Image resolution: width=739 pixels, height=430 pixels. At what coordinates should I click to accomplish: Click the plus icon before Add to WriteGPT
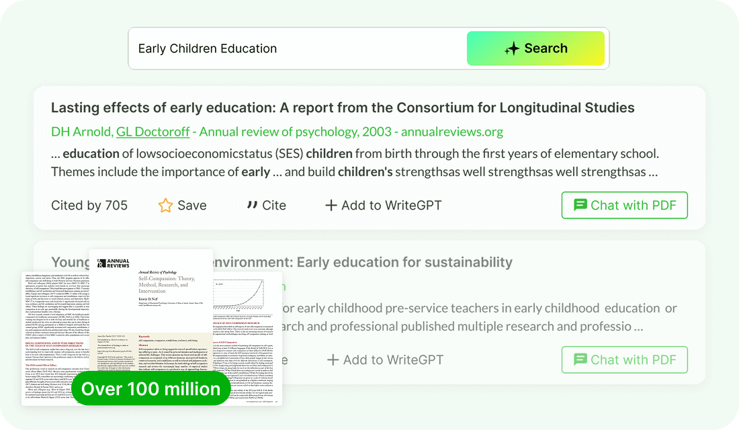tap(331, 206)
